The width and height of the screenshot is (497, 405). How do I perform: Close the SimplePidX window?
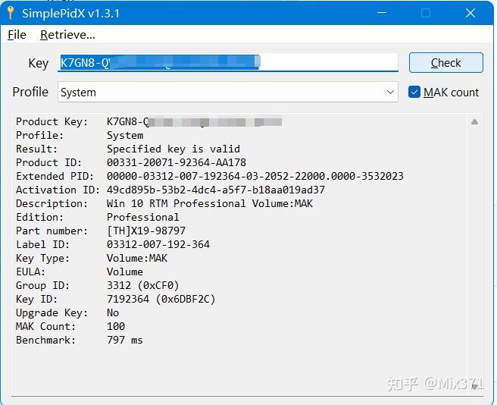point(470,14)
